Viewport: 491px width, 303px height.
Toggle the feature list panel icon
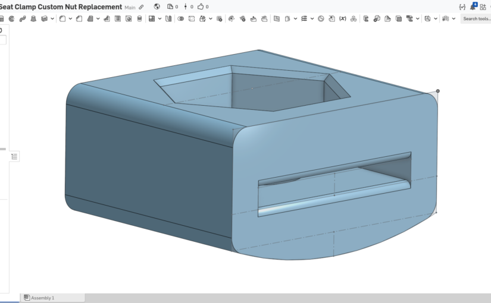[14, 156]
